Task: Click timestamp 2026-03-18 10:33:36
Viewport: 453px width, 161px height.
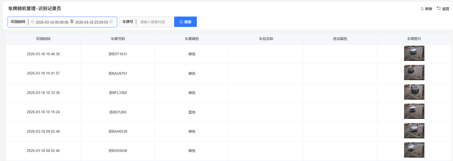Action: (43, 93)
